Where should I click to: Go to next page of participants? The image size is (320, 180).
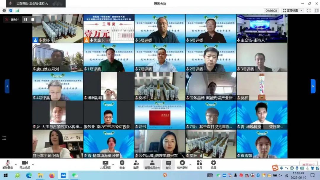point(313,86)
